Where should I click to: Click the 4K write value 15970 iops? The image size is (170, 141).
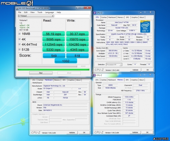(x=77, y=39)
